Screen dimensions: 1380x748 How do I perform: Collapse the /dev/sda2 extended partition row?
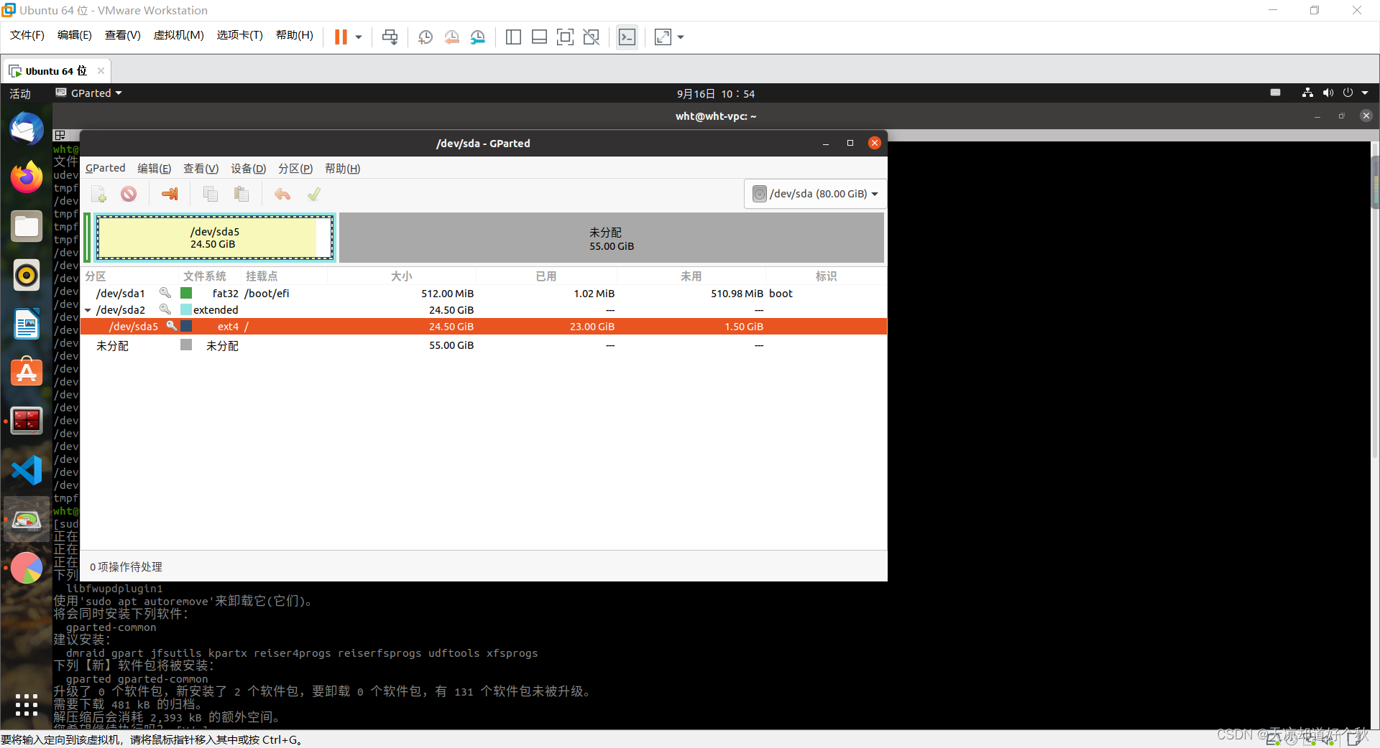(x=88, y=310)
